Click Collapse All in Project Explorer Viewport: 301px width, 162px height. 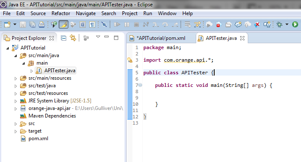point(64,38)
